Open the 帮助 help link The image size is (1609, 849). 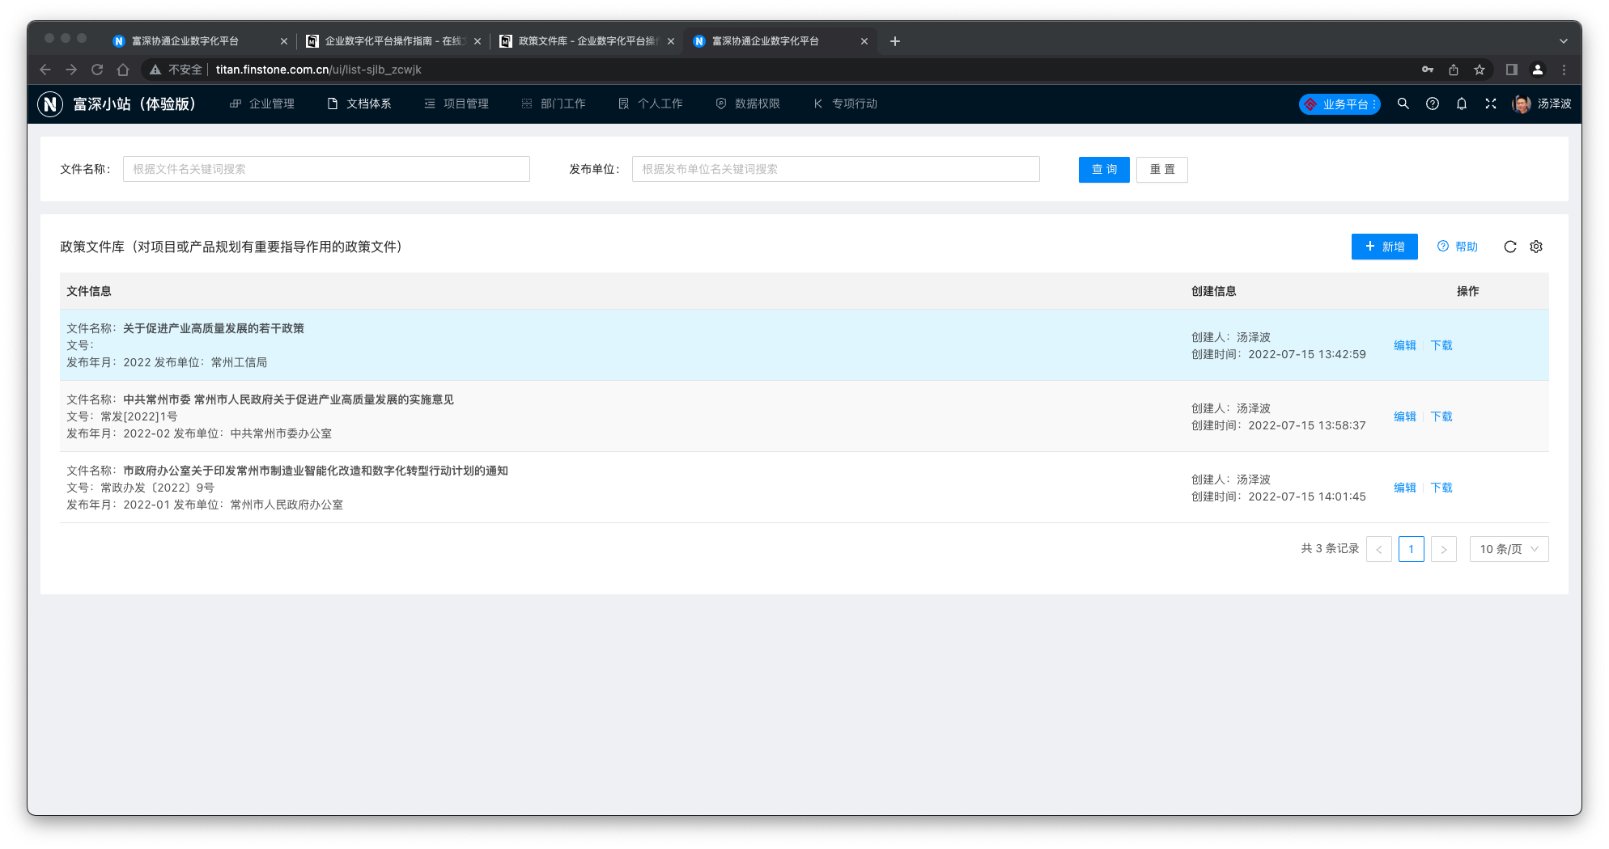coord(1457,247)
